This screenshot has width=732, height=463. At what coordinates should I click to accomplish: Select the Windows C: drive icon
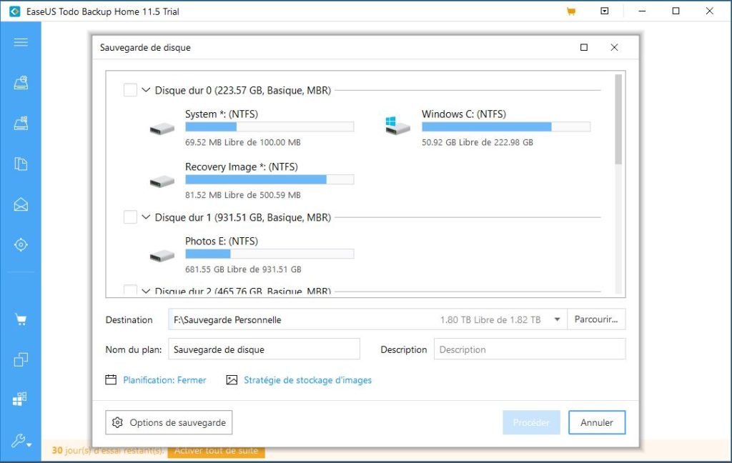(x=397, y=126)
